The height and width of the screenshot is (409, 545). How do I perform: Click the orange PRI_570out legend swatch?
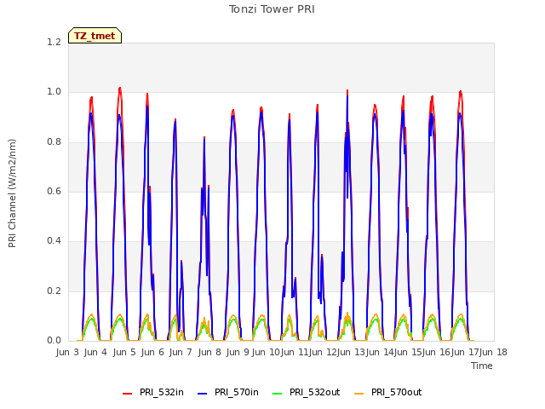tap(359, 393)
